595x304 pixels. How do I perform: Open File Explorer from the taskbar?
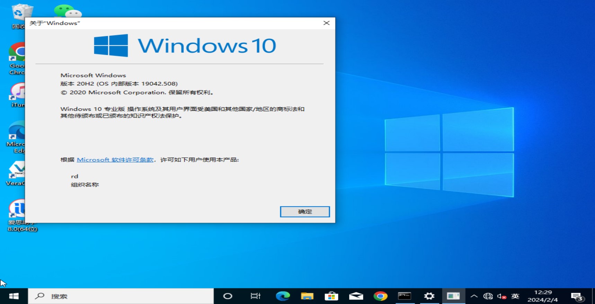point(307,296)
